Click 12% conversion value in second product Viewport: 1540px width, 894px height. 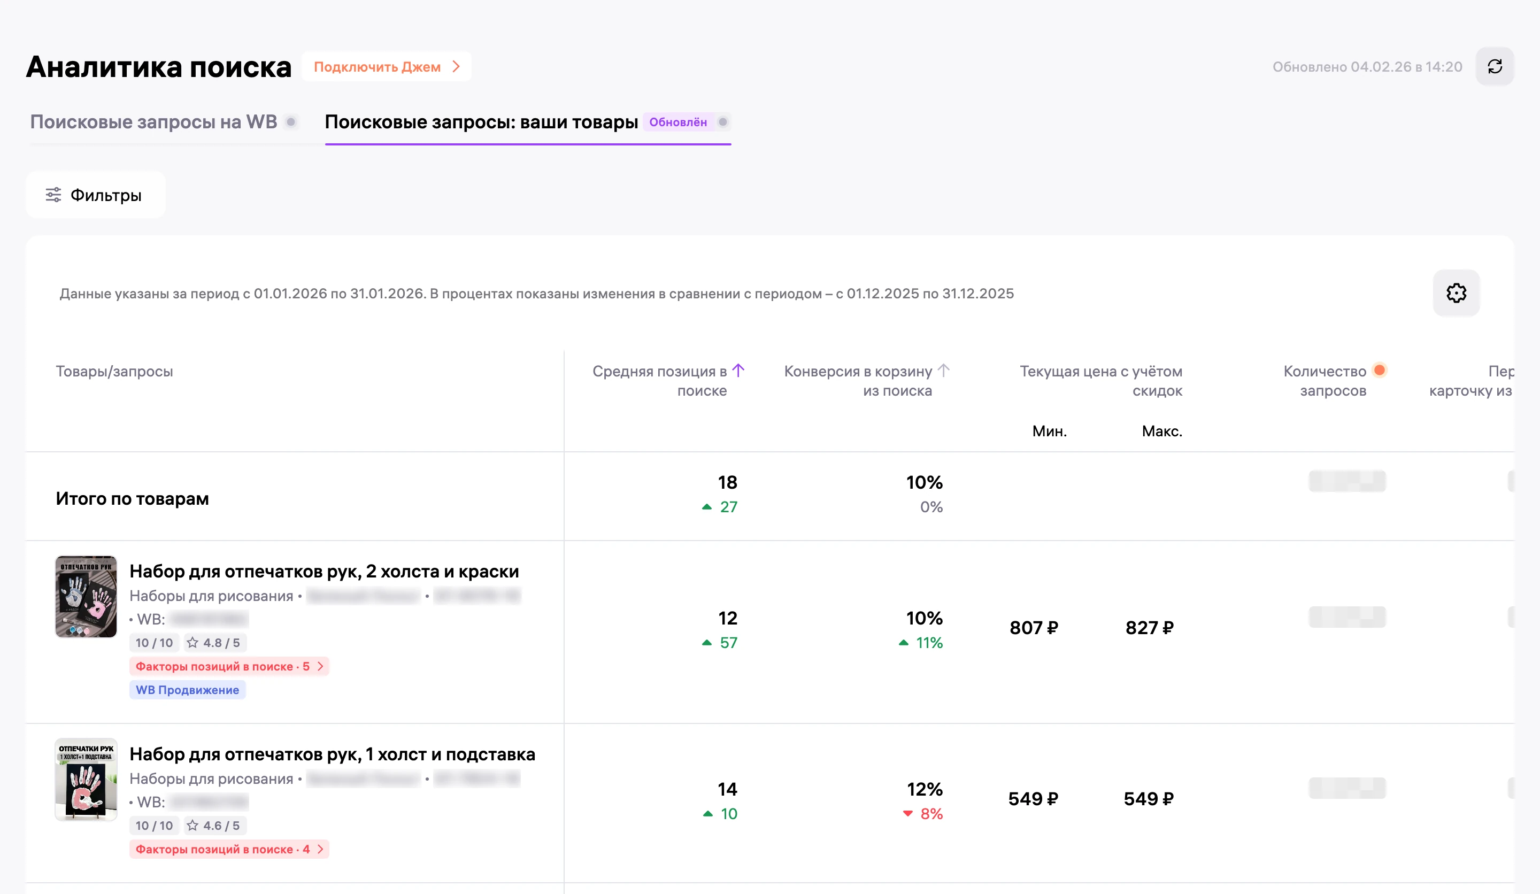click(x=925, y=790)
